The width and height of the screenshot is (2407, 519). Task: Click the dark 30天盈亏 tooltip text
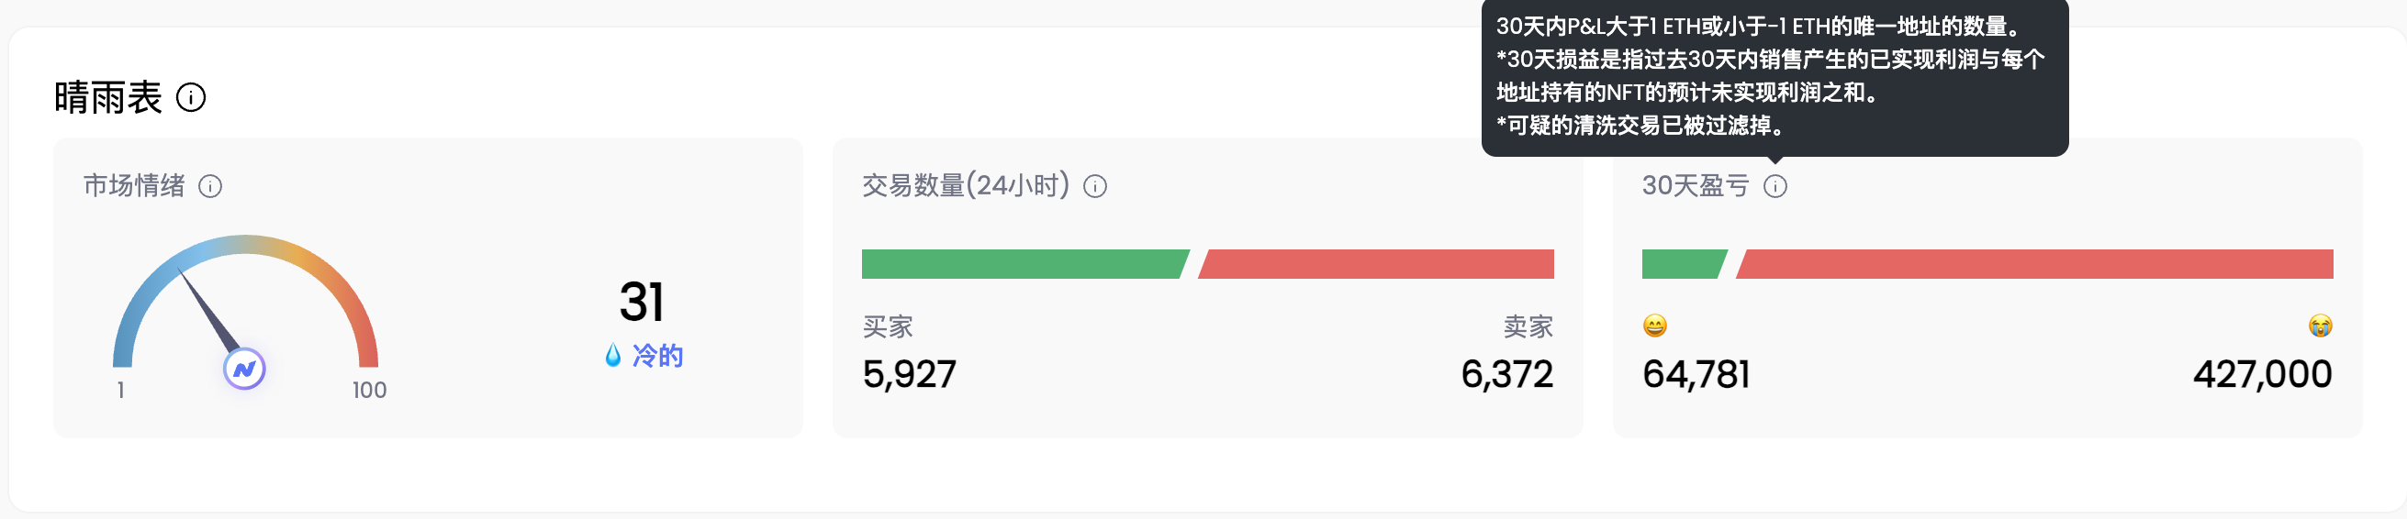(x=1772, y=75)
